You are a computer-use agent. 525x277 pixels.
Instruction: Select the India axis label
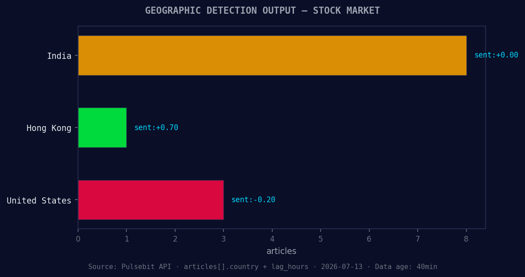pos(59,56)
